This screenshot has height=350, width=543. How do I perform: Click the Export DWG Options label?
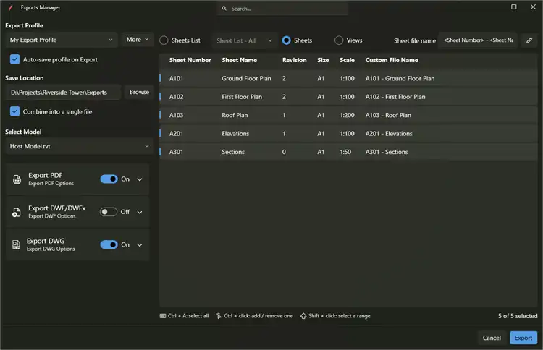click(51, 249)
